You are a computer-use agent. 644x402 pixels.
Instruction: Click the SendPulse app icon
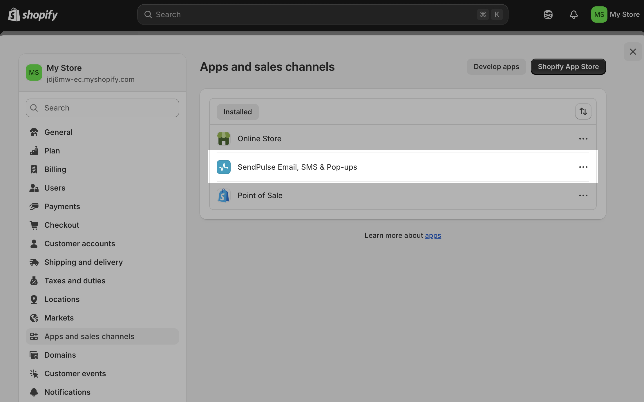pyautogui.click(x=224, y=167)
